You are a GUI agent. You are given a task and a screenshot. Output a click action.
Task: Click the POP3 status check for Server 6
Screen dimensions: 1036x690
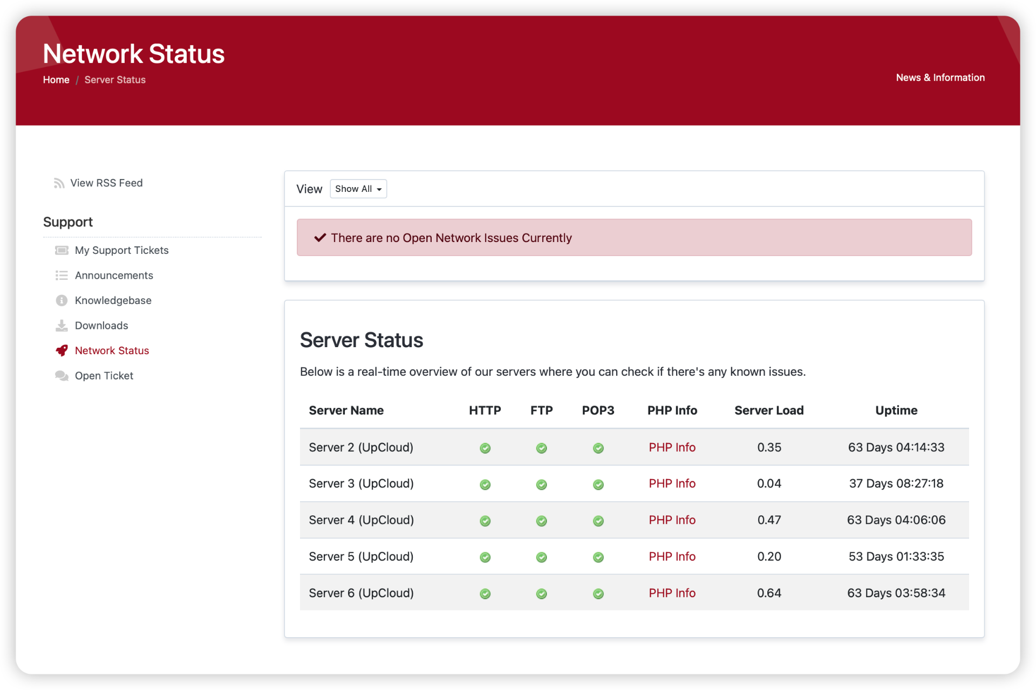tap(598, 594)
